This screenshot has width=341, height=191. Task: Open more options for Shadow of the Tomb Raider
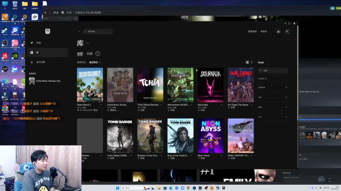(161, 155)
